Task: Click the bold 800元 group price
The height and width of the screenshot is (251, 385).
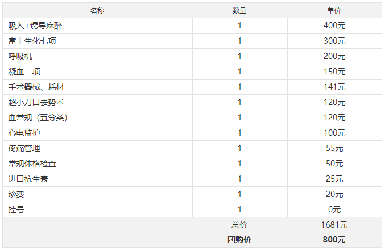Action: [334, 240]
